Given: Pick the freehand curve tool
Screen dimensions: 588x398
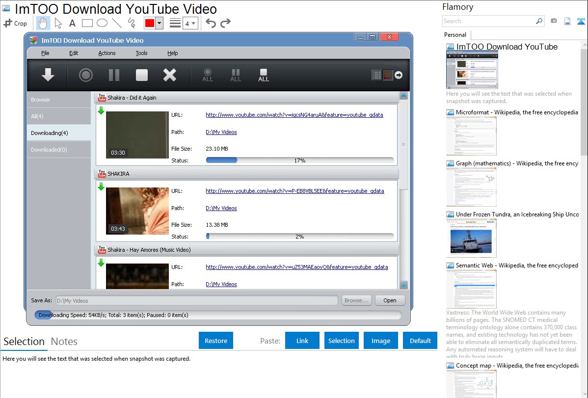Looking at the screenshot, I should 132,23.
